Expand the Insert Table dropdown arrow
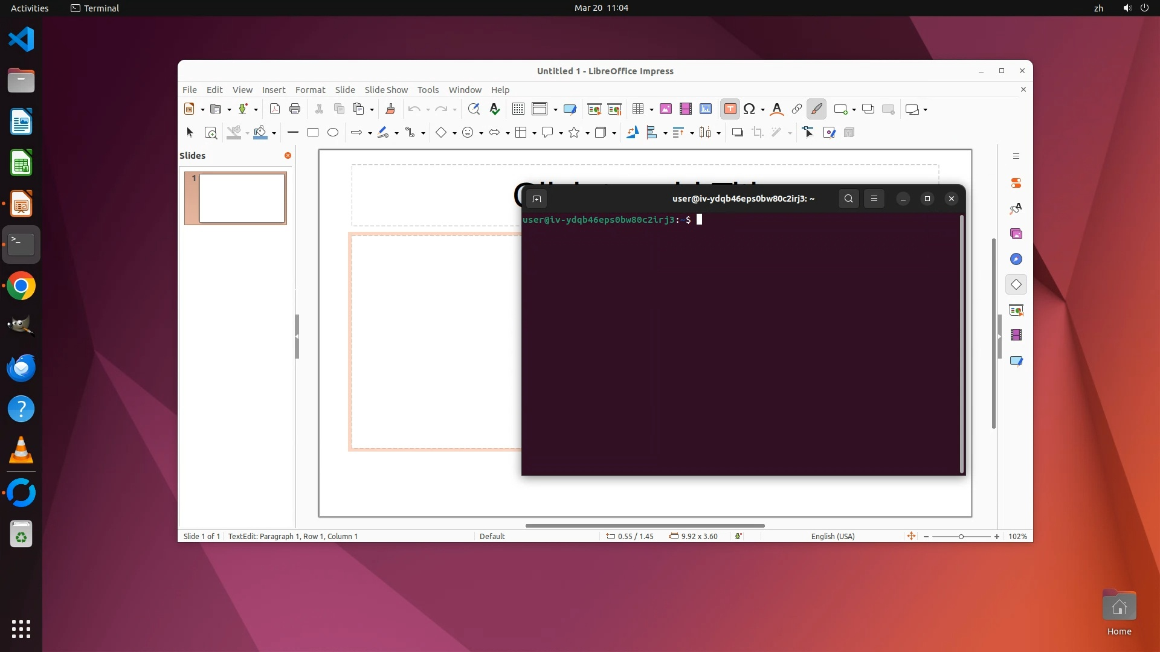 pos(651,110)
